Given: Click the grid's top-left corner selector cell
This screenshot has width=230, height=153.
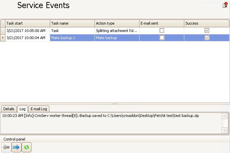Looking at the screenshot, I should pyautogui.click(x=3, y=23).
